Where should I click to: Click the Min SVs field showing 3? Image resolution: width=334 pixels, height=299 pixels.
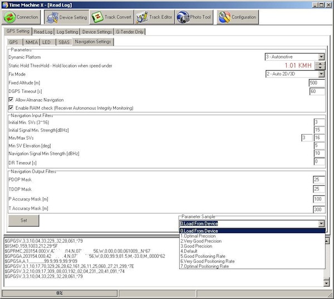click(307, 138)
